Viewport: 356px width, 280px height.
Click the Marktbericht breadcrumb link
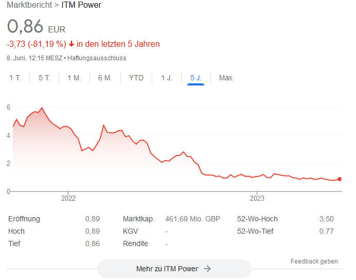29,5
